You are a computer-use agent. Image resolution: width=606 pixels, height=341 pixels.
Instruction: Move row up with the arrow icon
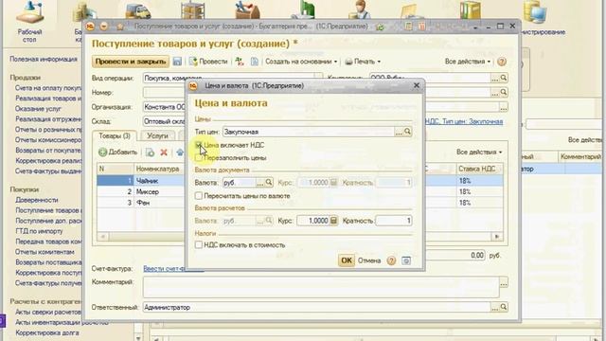[179, 153]
